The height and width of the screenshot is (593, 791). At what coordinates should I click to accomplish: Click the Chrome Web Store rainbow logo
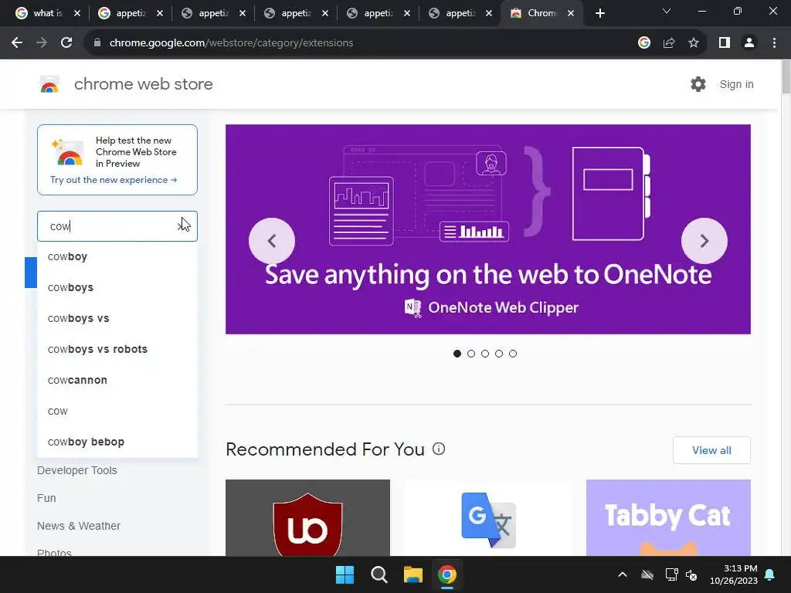(x=49, y=84)
